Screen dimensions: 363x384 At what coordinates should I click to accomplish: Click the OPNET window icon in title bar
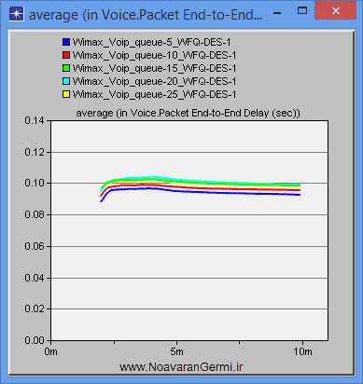(17, 15)
